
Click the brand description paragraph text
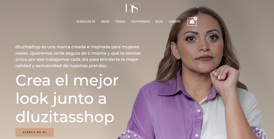tap(78, 56)
